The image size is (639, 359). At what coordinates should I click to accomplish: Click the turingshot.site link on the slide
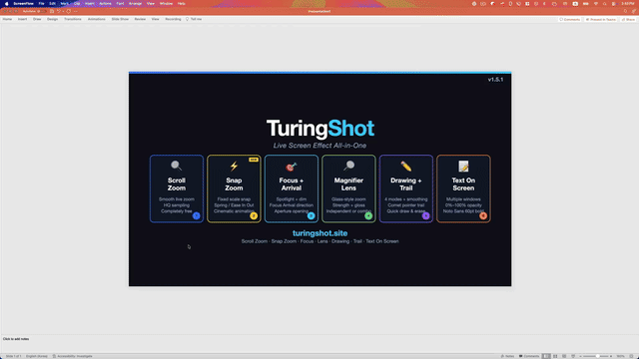[319, 233]
